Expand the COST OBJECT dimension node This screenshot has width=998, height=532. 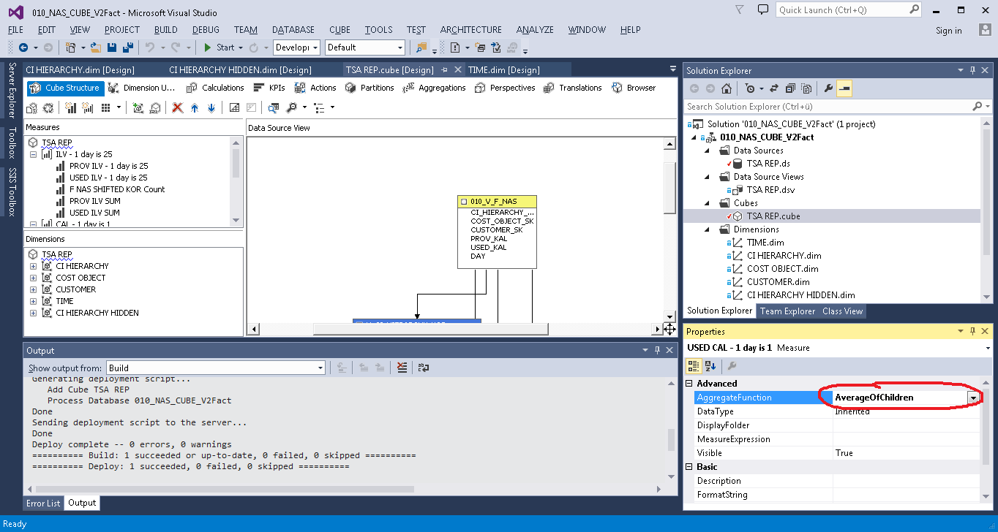tap(33, 278)
